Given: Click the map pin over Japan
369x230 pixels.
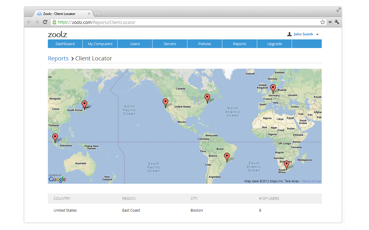Looking at the screenshot, I should click(84, 104).
